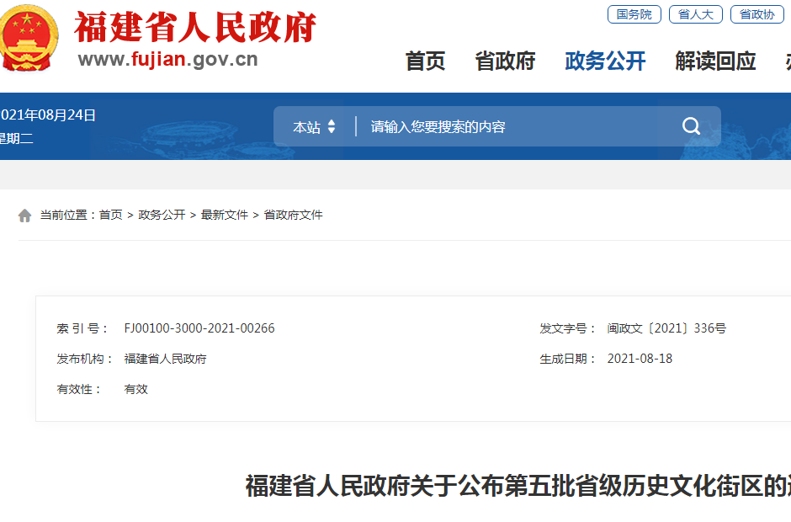791x522 pixels.
Task: Open the 本站 search scope dropdown
Action: tap(314, 127)
